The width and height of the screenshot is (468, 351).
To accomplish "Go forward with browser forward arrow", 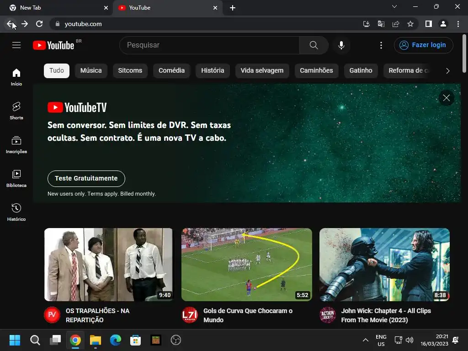I will click(x=25, y=24).
